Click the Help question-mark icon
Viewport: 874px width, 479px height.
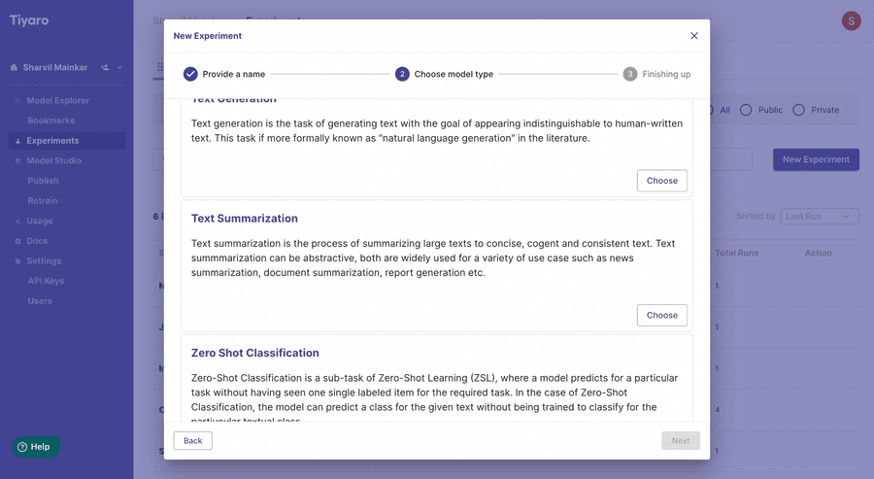(22, 447)
